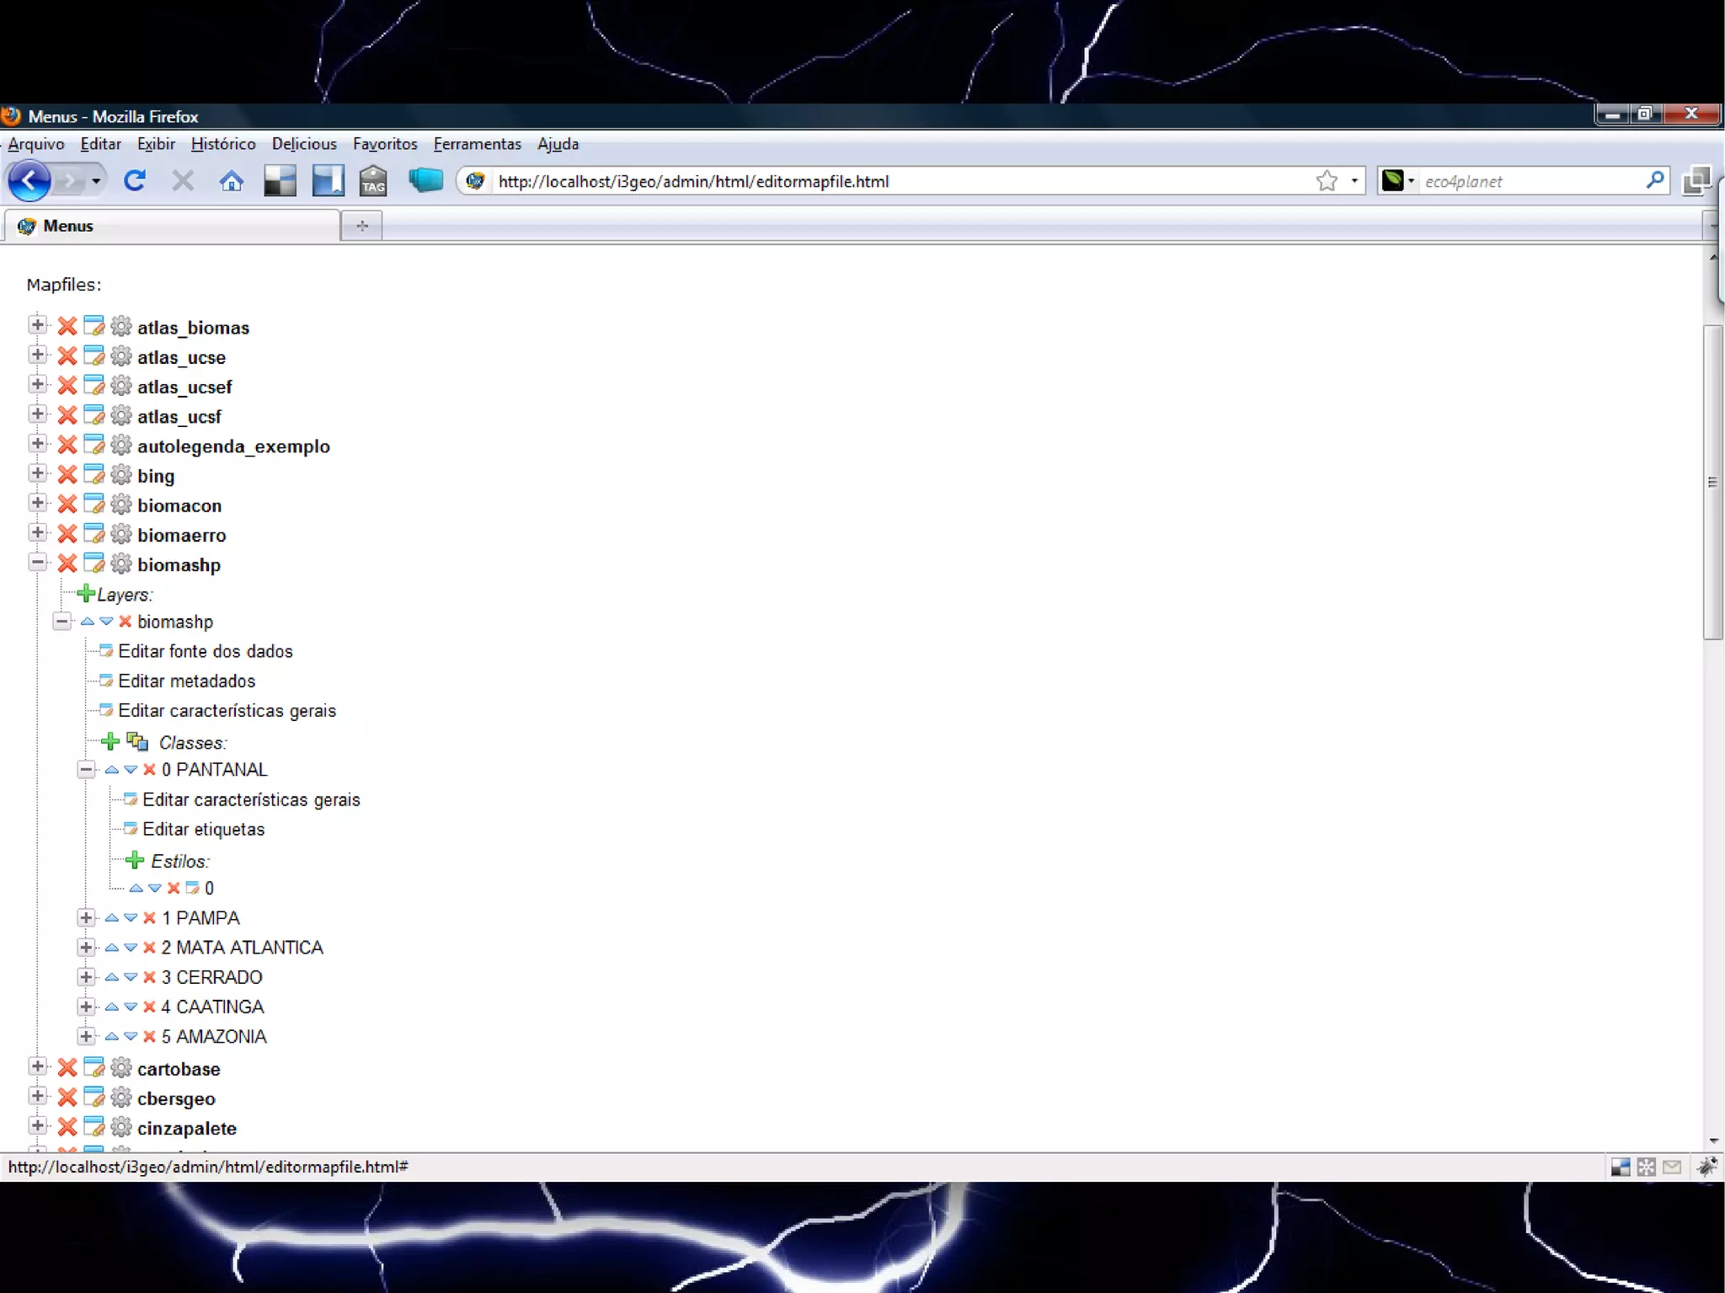Click the red delete X beside atlas_biomas
The height and width of the screenshot is (1293, 1725).
pyautogui.click(x=67, y=327)
